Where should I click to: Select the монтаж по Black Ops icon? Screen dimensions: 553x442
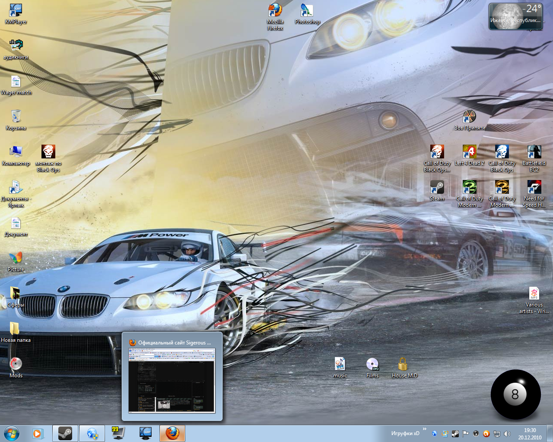point(48,158)
